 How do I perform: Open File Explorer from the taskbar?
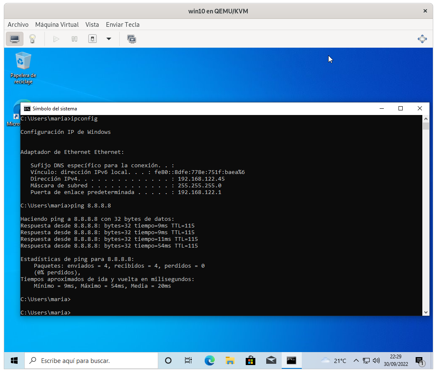[x=230, y=360]
